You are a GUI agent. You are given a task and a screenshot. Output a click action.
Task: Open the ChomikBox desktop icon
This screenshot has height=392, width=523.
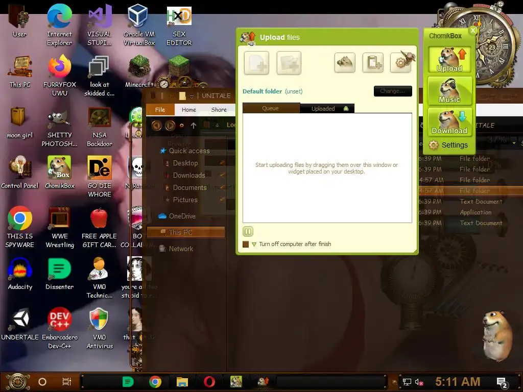pyautogui.click(x=59, y=173)
